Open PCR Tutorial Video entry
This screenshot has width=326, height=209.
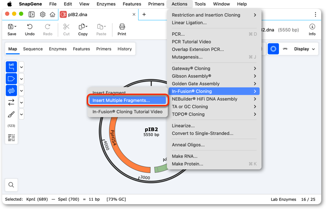(214, 42)
